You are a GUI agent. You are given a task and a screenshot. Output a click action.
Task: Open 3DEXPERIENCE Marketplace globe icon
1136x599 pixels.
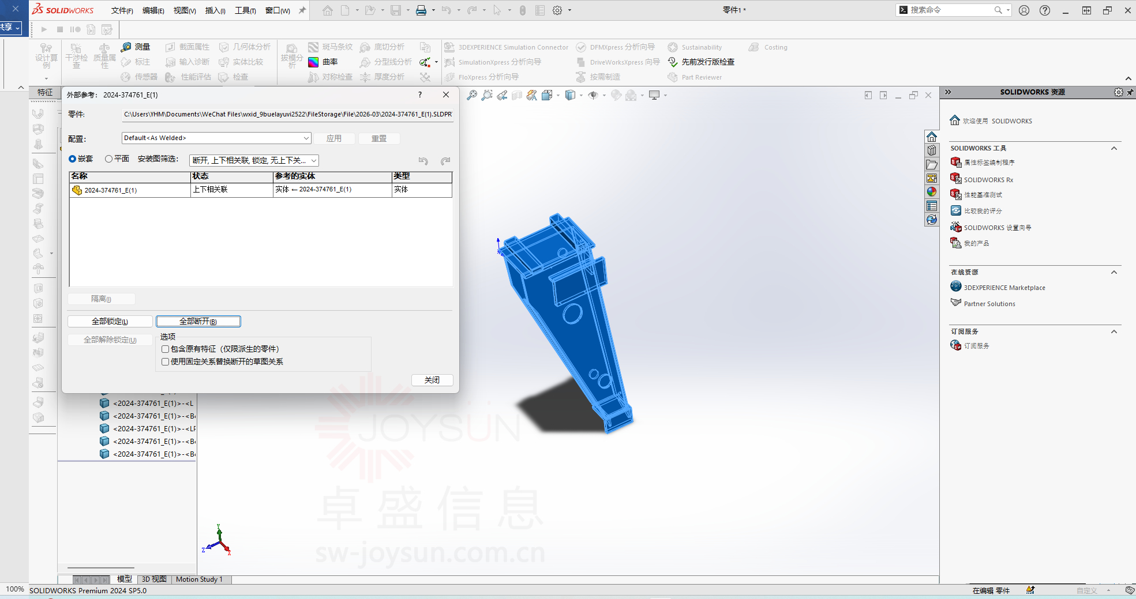click(x=956, y=287)
